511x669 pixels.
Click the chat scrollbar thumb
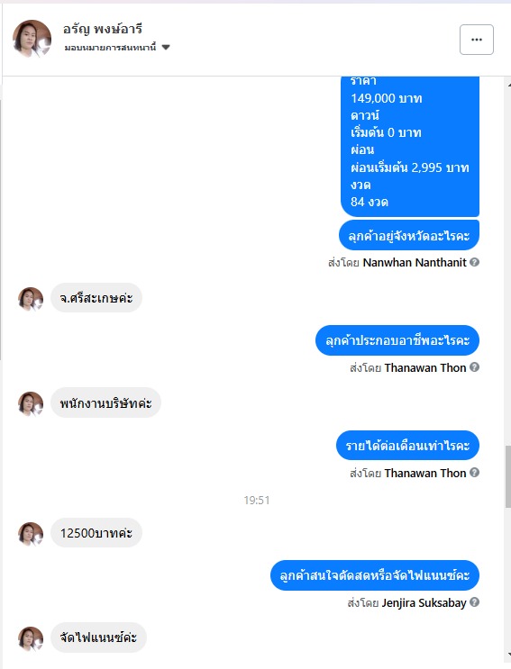pyautogui.click(x=508, y=476)
